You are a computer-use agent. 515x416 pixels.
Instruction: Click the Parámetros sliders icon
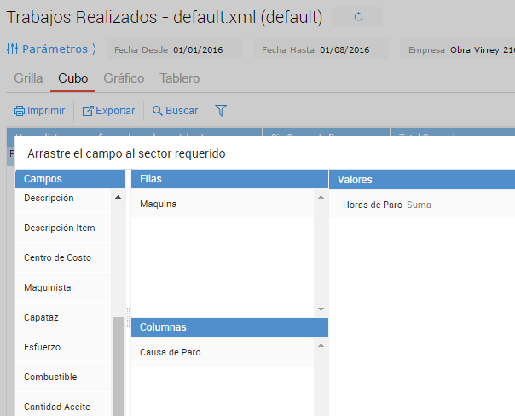(x=13, y=49)
